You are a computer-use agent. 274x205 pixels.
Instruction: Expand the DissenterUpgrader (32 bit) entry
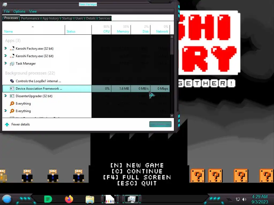pyautogui.click(x=6, y=96)
